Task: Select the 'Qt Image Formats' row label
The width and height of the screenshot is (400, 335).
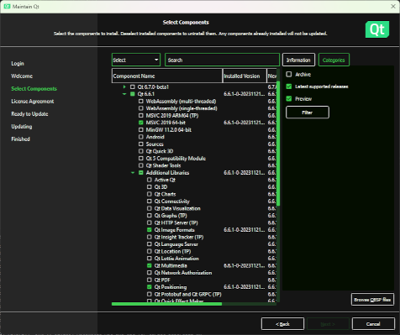Action: pos(174,230)
